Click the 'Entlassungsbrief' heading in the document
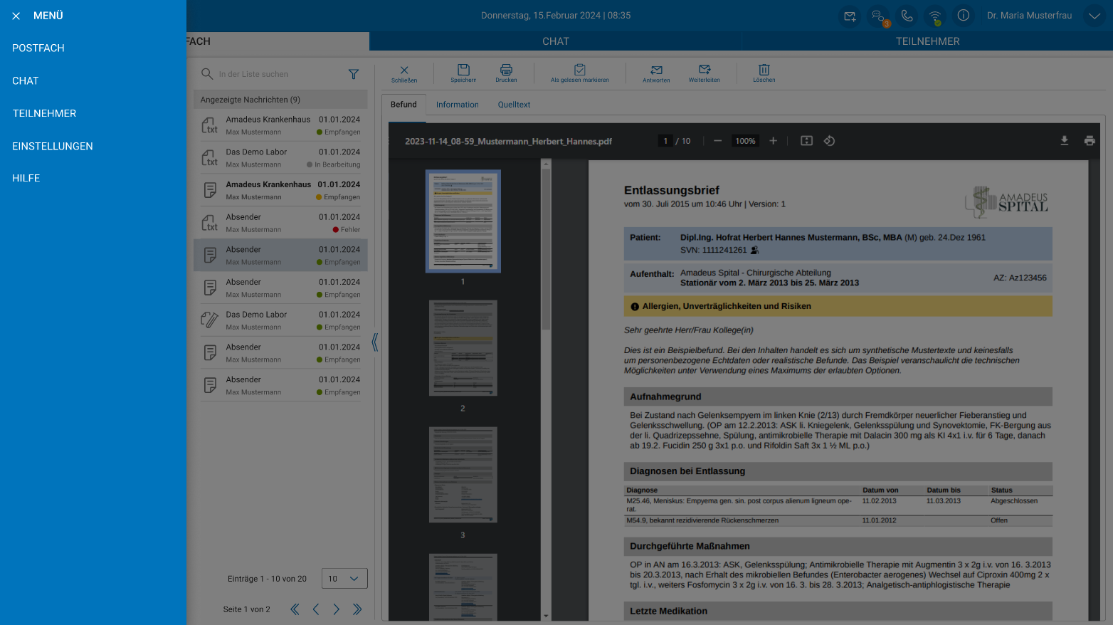This screenshot has height=625, width=1113. click(672, 190)
